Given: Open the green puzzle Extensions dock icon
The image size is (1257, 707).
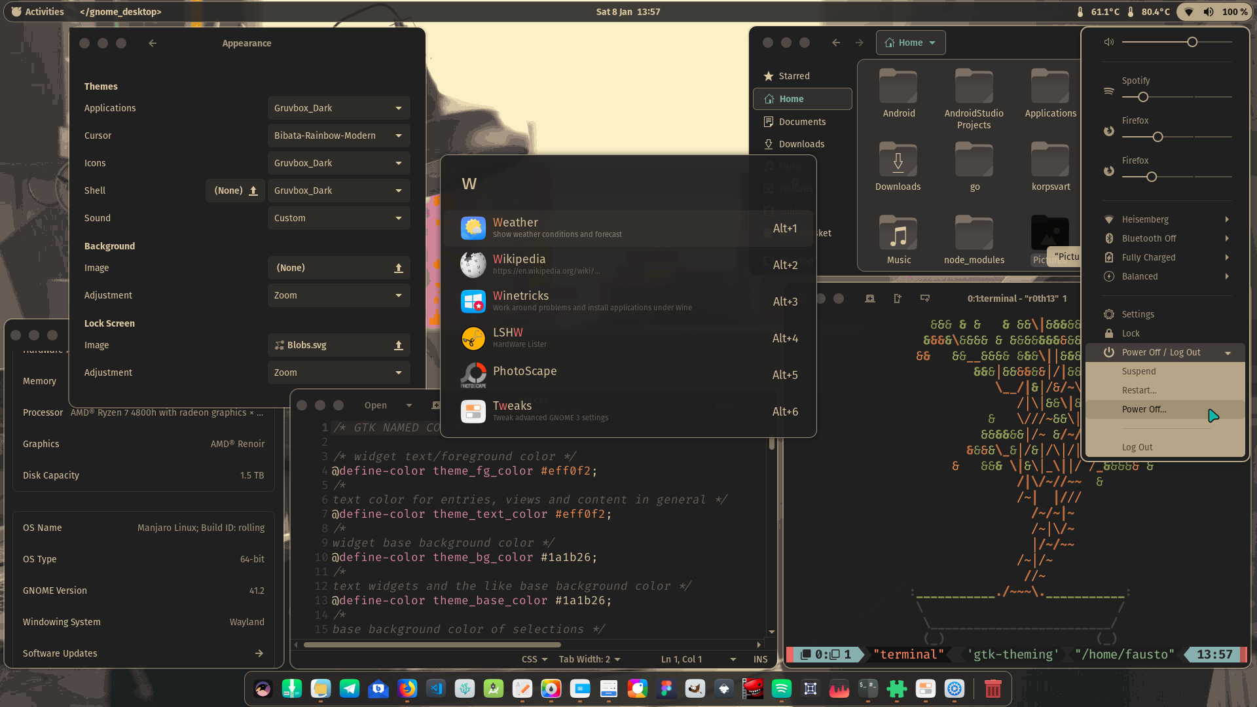Looking at the screenshot, I should tap(897, 689).
